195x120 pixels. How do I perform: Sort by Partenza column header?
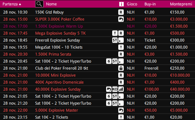[x=12, y=4]
